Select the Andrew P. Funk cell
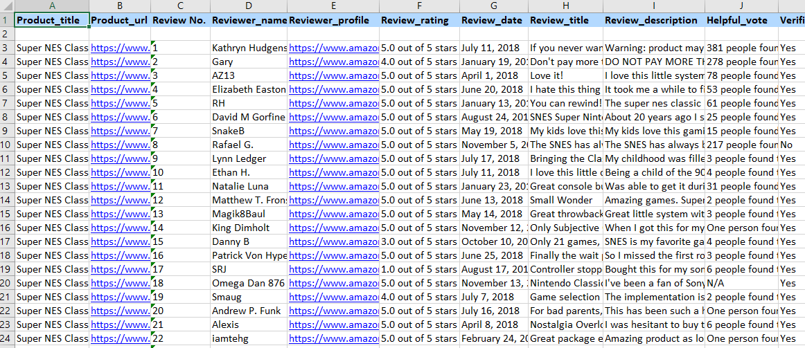The height and width of the screenshot is (348, 805). tap(249, 311)
